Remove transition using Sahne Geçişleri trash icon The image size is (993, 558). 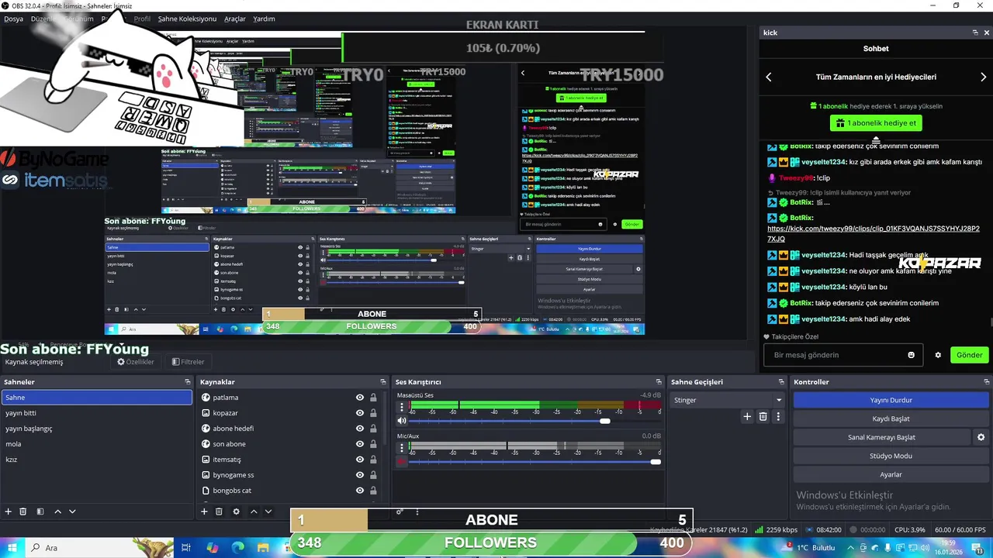[763, 416]
